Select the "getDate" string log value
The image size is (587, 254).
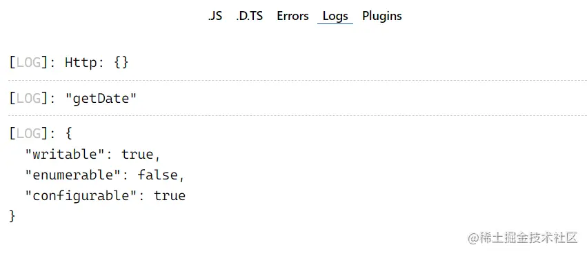pos(101,98)
